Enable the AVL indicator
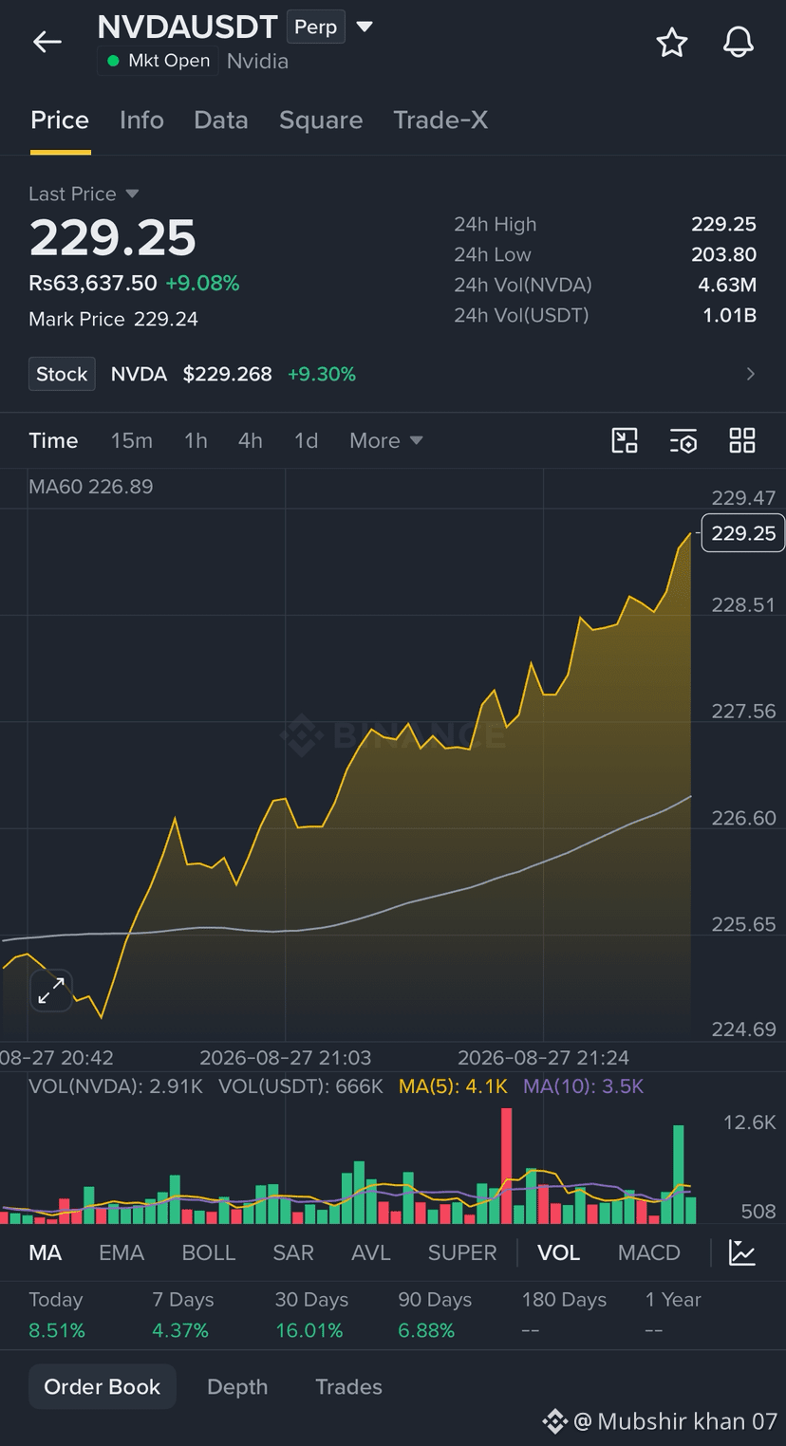The image size is (786, 1446). click(x=371, y=1252)
